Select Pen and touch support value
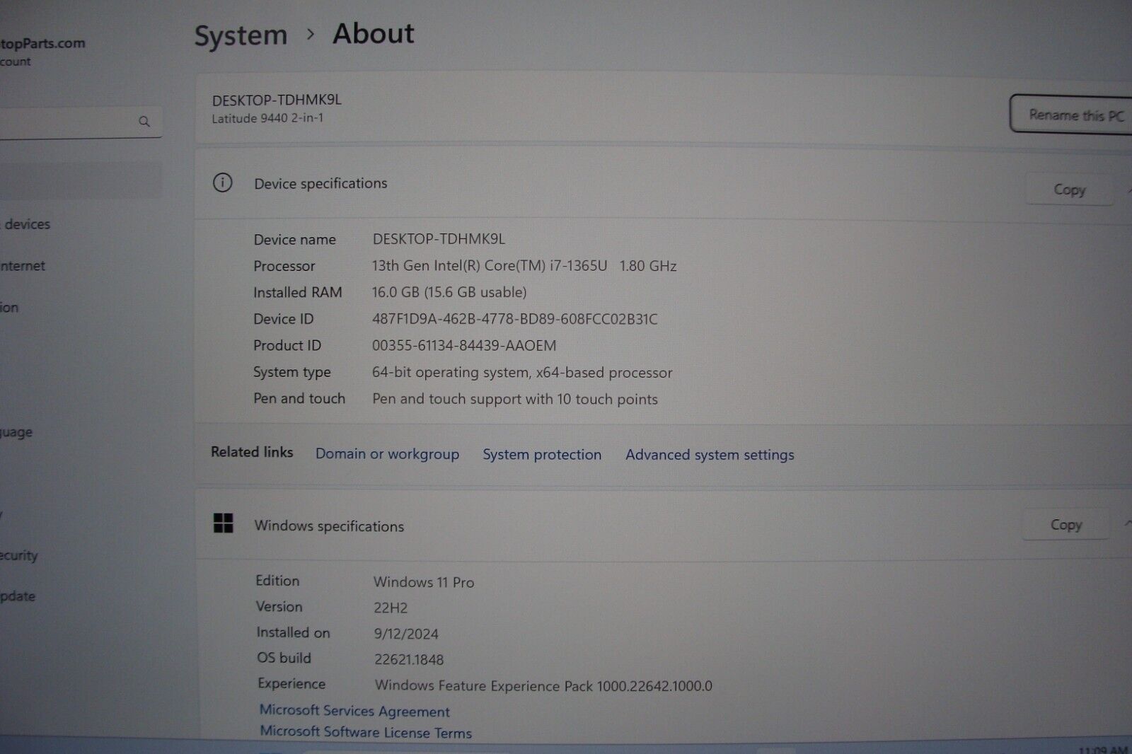The height and width of the screenshot is (754, 1132). click(515, 399)
